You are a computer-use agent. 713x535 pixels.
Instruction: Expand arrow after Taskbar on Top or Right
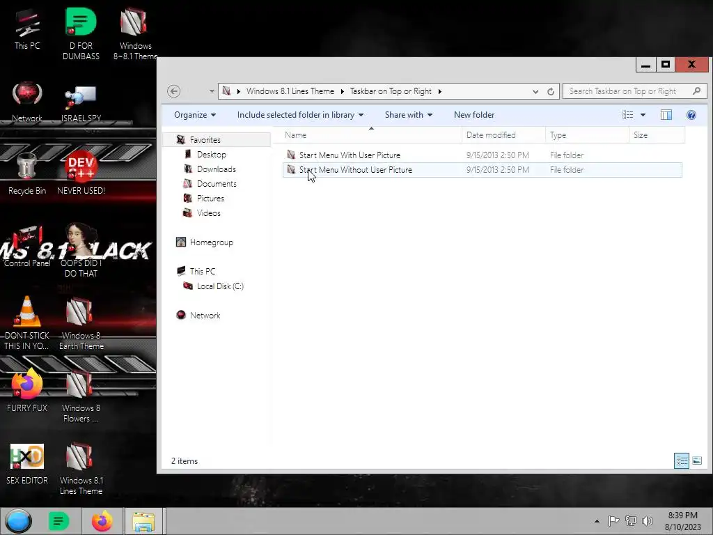[440, 91]
